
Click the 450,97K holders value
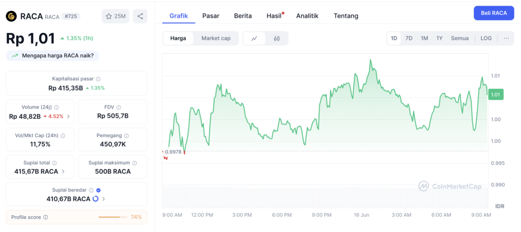point(112,144)
